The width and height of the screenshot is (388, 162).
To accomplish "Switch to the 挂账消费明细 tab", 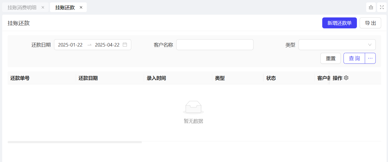I will pos(22,7).
